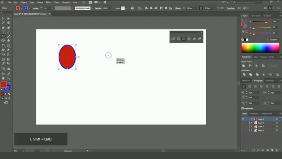Select the Zoom magnifier tool
Viewport: 282px width, 159px height.
coord(8,78)
